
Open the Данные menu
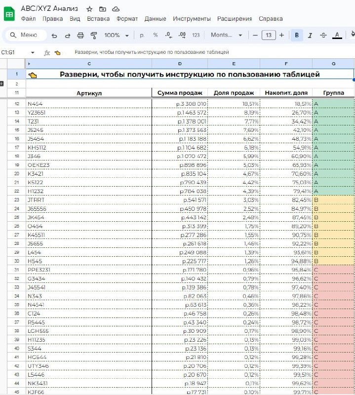(155, 19)
